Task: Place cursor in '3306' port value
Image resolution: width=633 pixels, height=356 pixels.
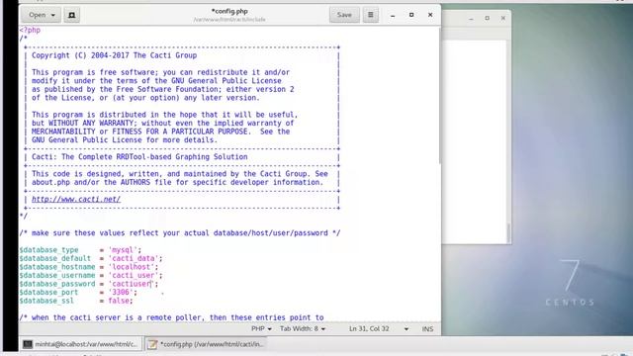Action: (x=121, y=293)
